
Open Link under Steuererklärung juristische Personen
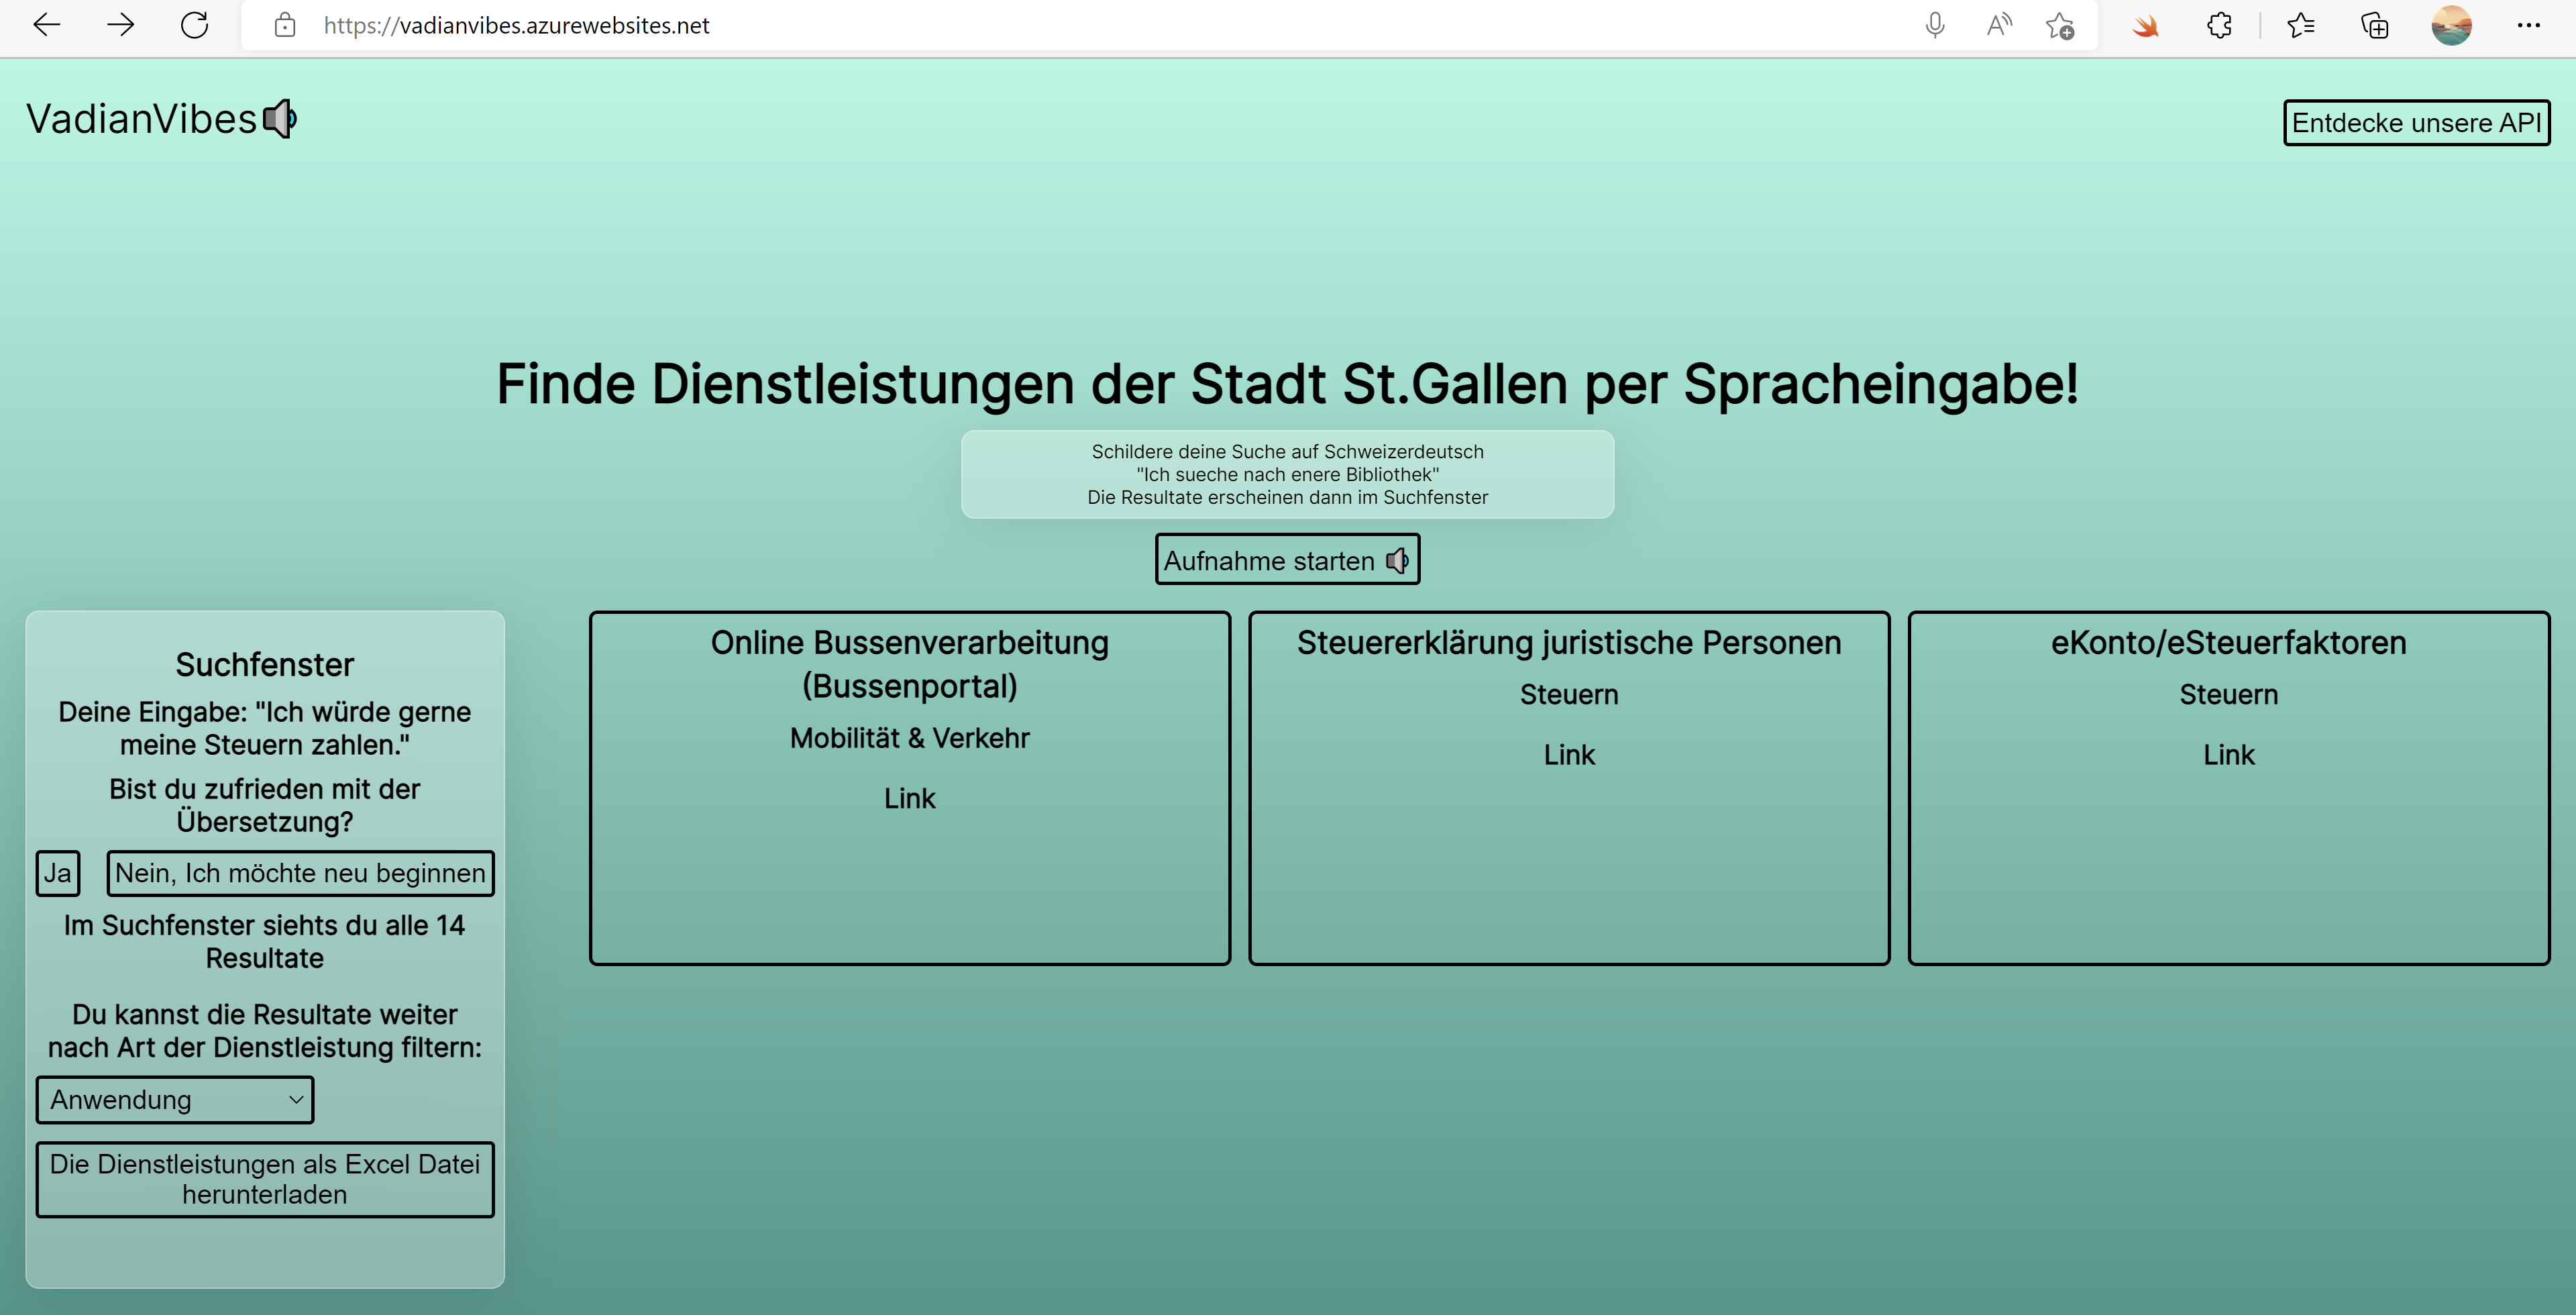point(1568,755)
